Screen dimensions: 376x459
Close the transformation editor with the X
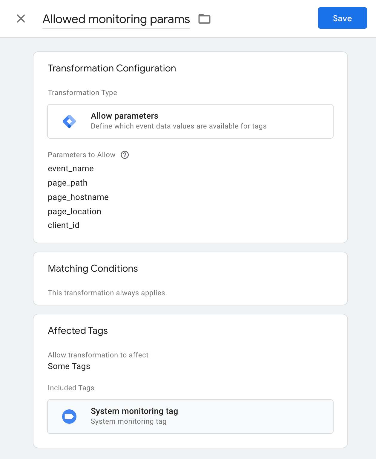(x=21, y=19)
